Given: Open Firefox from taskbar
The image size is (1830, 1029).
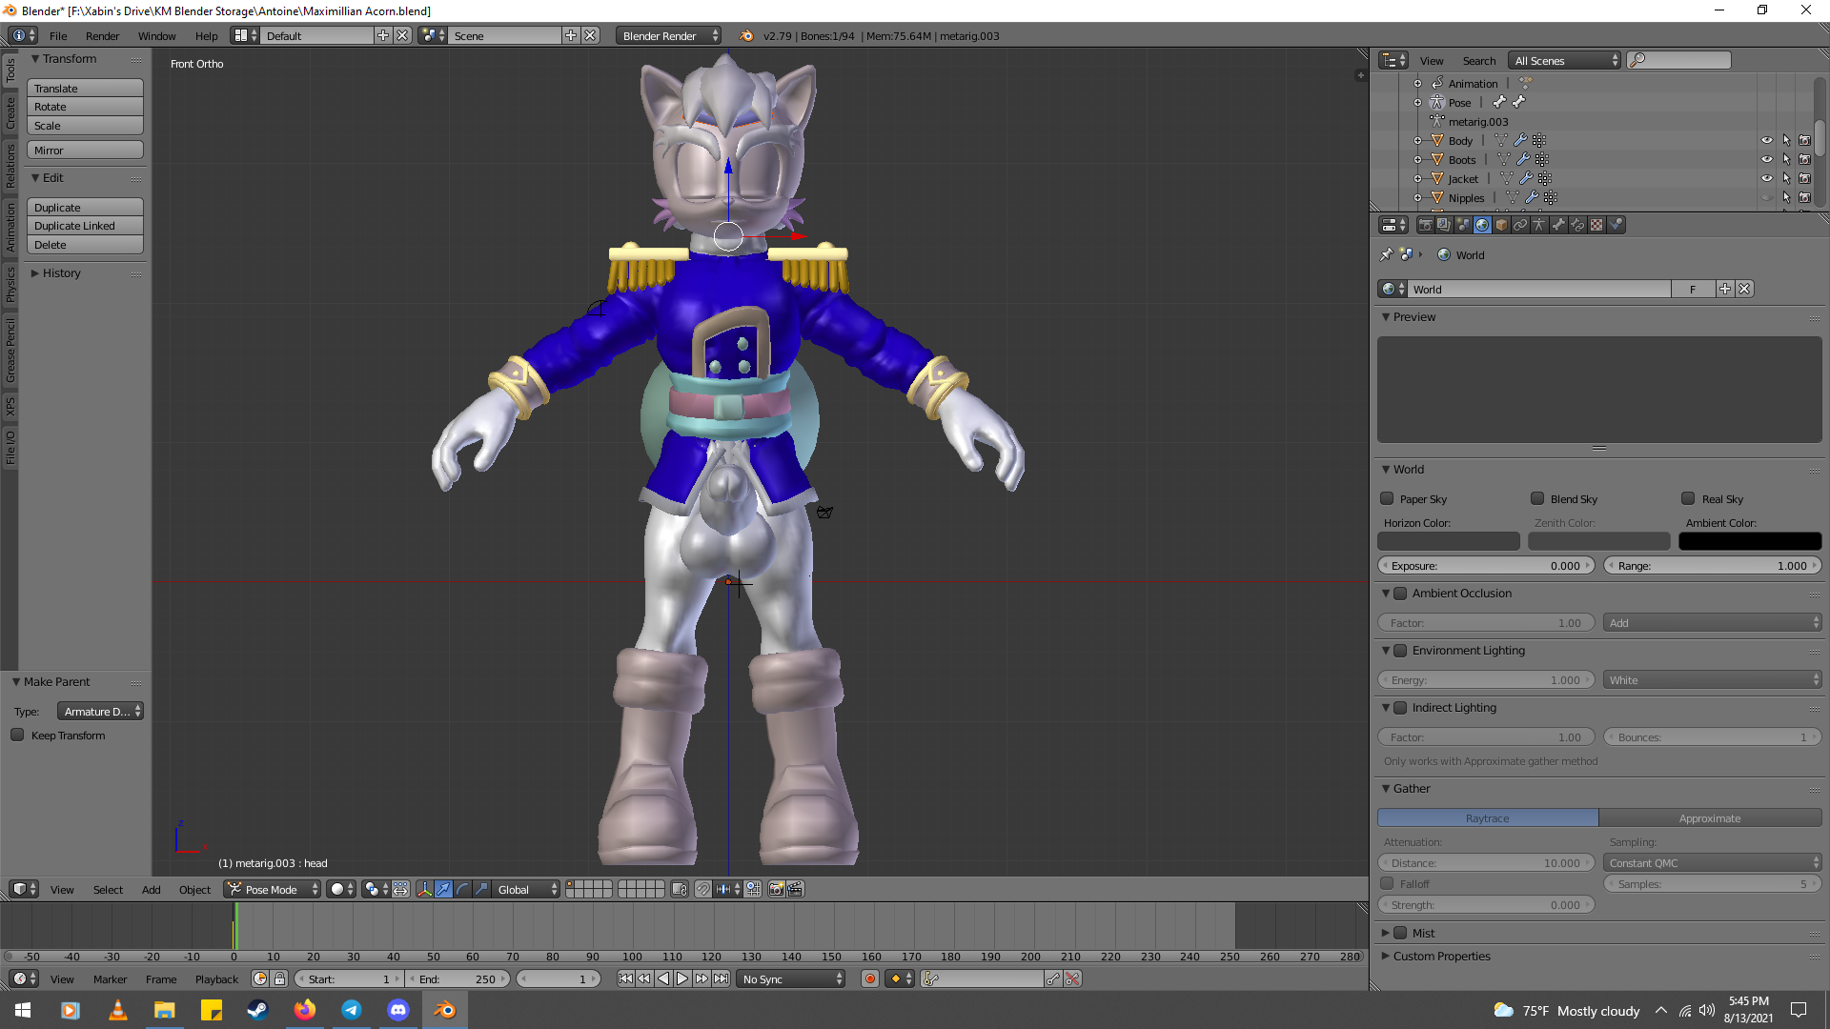Looking at the screenshot, I should click(305, 1010).
